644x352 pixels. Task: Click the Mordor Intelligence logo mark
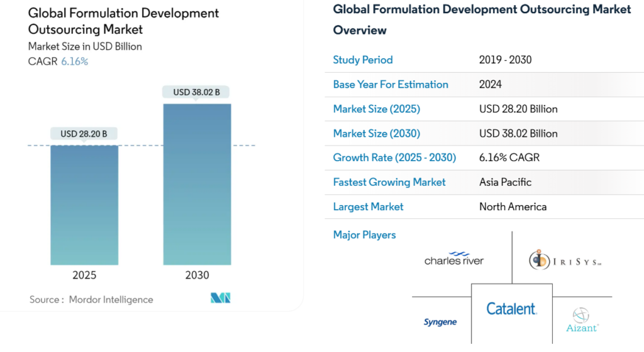pos(221,298)
